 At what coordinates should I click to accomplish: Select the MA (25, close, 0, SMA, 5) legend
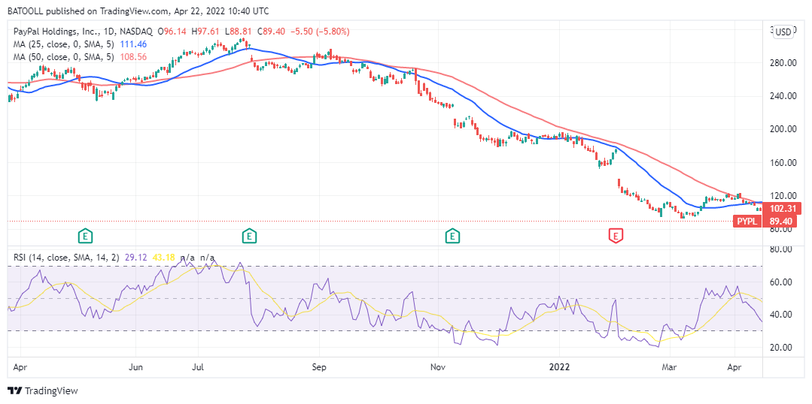pyautogui.click(x=62, y=44)
